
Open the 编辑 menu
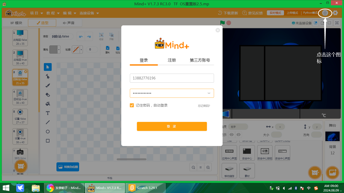pyautogui.click(x=70, y=13)
